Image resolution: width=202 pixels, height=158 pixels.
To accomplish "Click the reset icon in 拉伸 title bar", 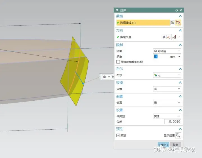I will click(x=176, y=10).
